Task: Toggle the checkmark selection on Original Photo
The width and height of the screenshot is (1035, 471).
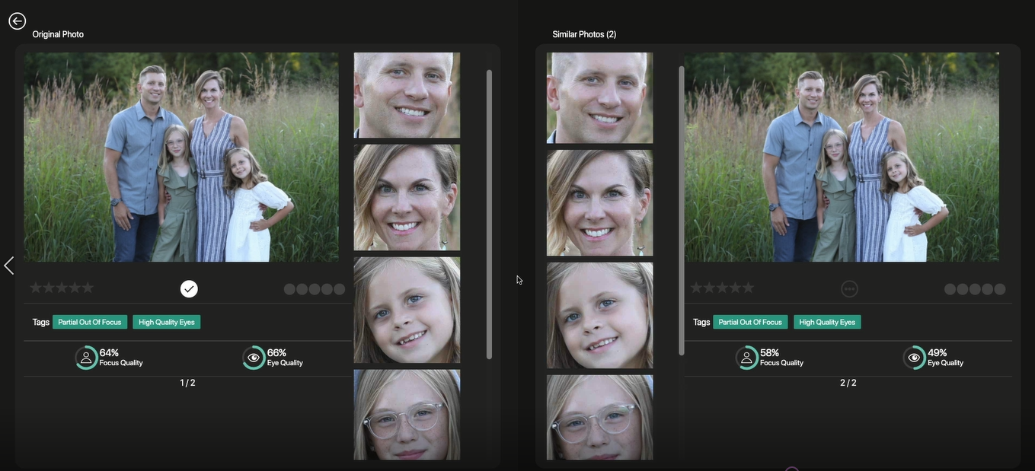Action: point(189,289)
